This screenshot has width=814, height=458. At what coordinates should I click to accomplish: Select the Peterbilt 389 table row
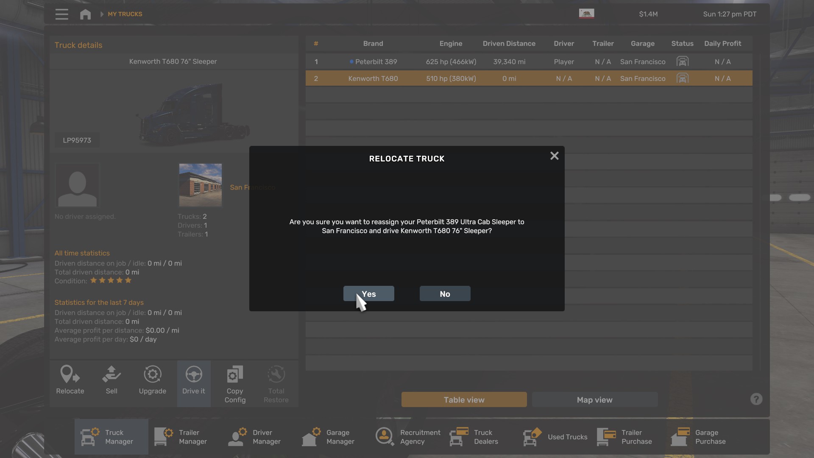click(529, 61)
